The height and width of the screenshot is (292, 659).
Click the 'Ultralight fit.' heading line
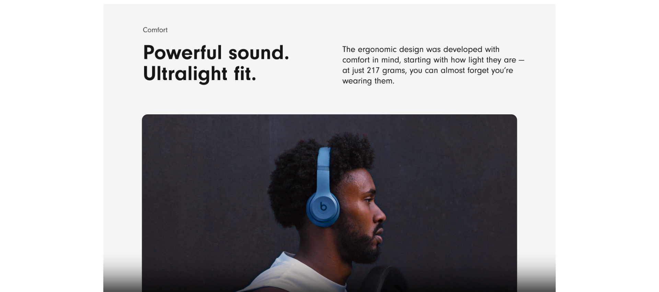point(200,74)
